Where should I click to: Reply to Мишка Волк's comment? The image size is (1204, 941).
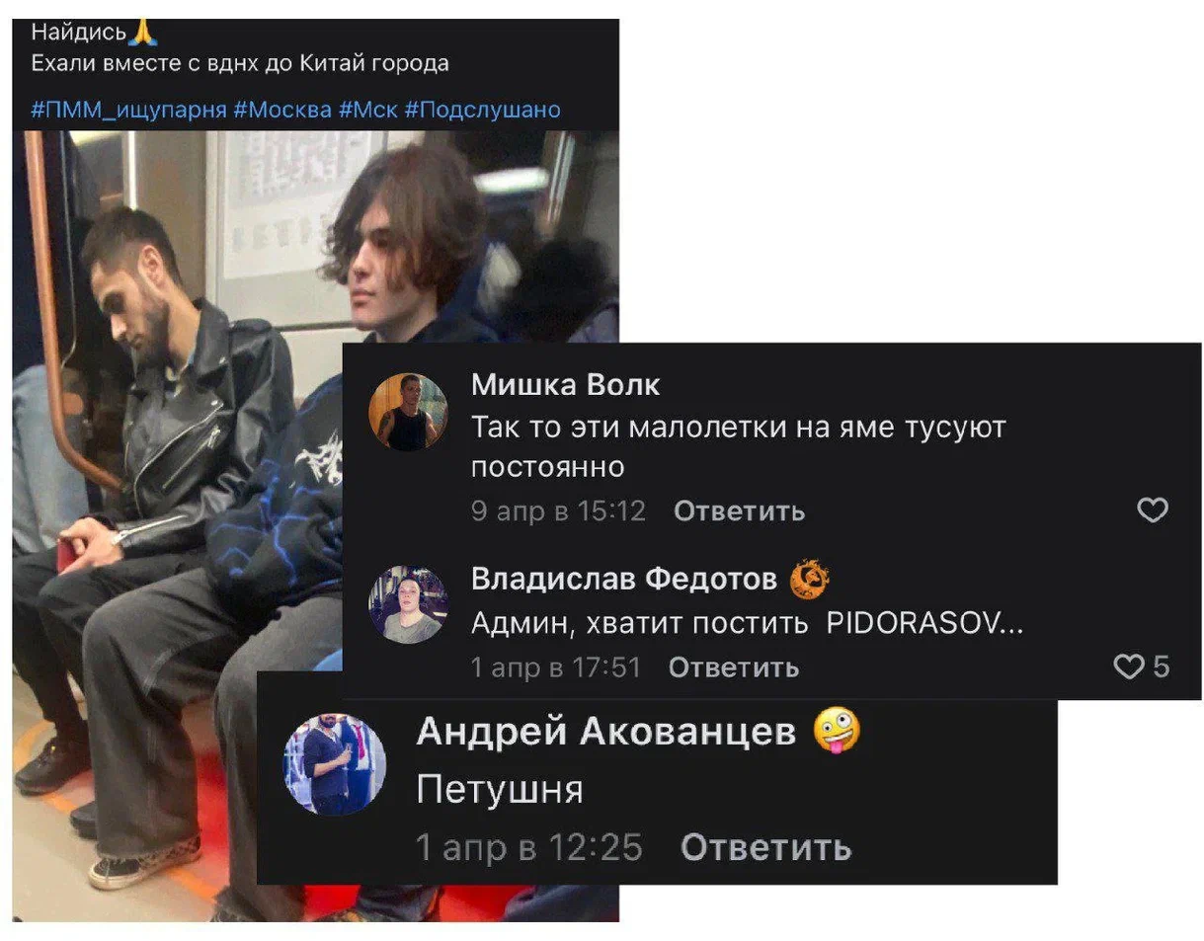(739, 511)
